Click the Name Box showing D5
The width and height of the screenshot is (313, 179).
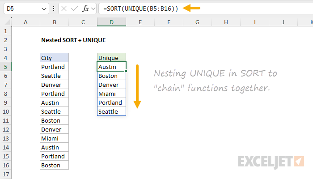[26, 9]
